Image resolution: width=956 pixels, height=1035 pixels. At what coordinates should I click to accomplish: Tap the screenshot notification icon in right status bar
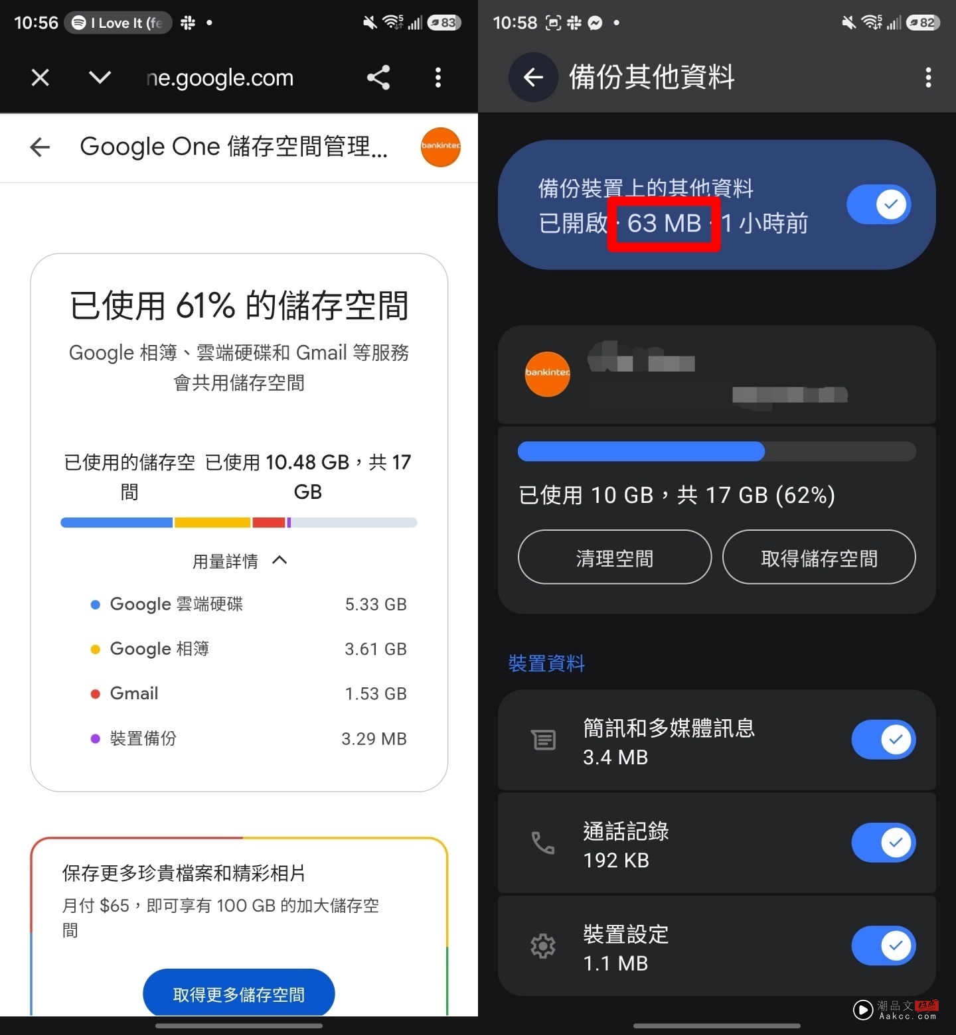coord(553,23)
